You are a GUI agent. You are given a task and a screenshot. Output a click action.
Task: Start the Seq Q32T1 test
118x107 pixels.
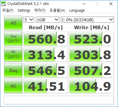13,39
